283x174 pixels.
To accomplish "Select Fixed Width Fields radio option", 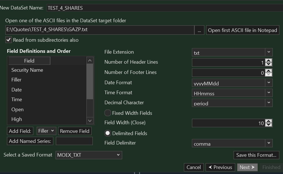I will point(108,113).
